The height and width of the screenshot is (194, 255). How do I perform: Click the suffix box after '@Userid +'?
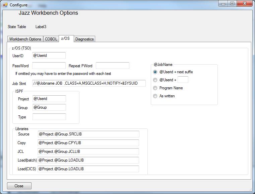tap(183, 80)
